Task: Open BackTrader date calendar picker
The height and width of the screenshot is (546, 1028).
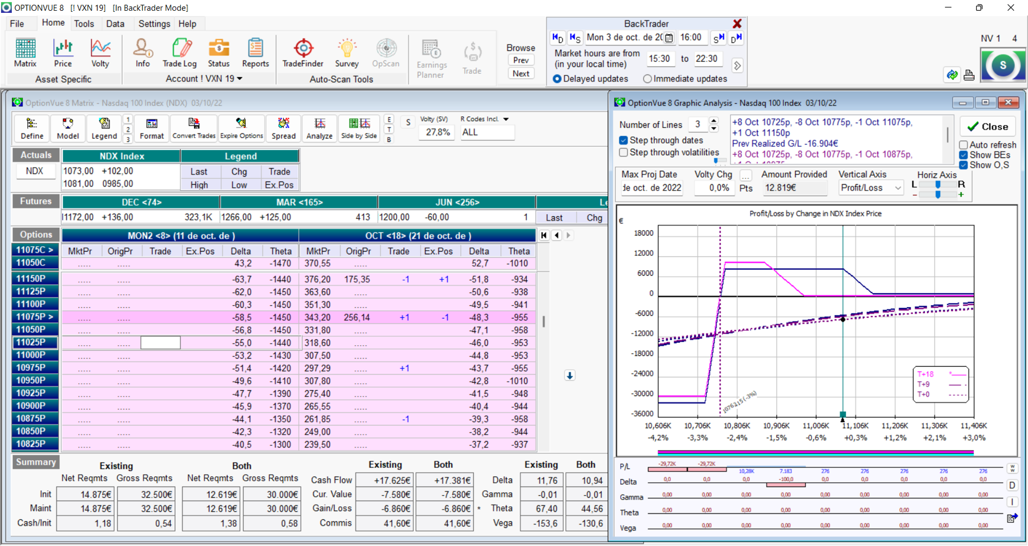Action: click(669, 38)
